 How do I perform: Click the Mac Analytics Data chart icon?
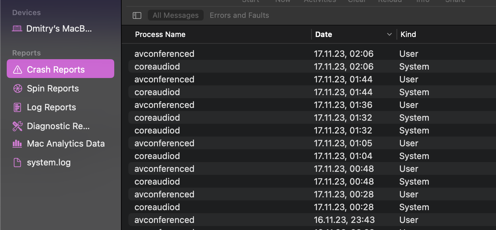pos(17,144)
